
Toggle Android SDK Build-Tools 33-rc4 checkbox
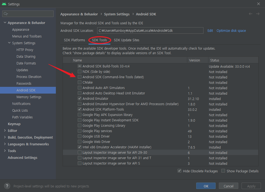[x=80, y=66]
